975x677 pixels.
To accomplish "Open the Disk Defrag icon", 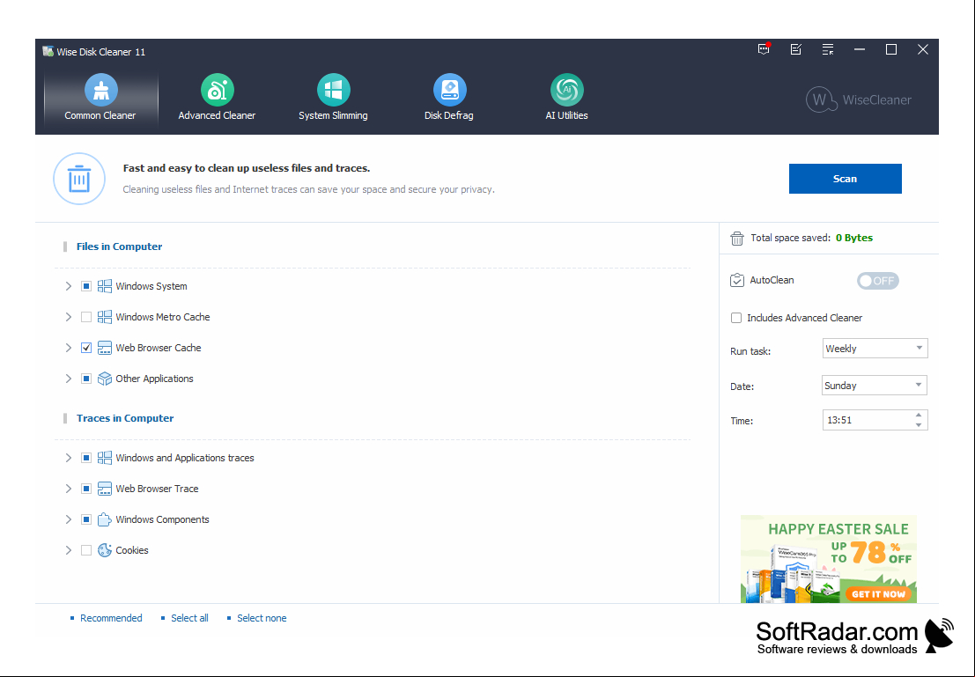I will click(449, 90).
